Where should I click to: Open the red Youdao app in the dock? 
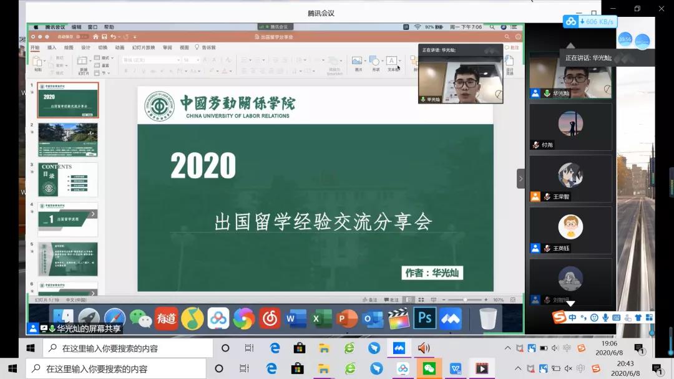167,319
